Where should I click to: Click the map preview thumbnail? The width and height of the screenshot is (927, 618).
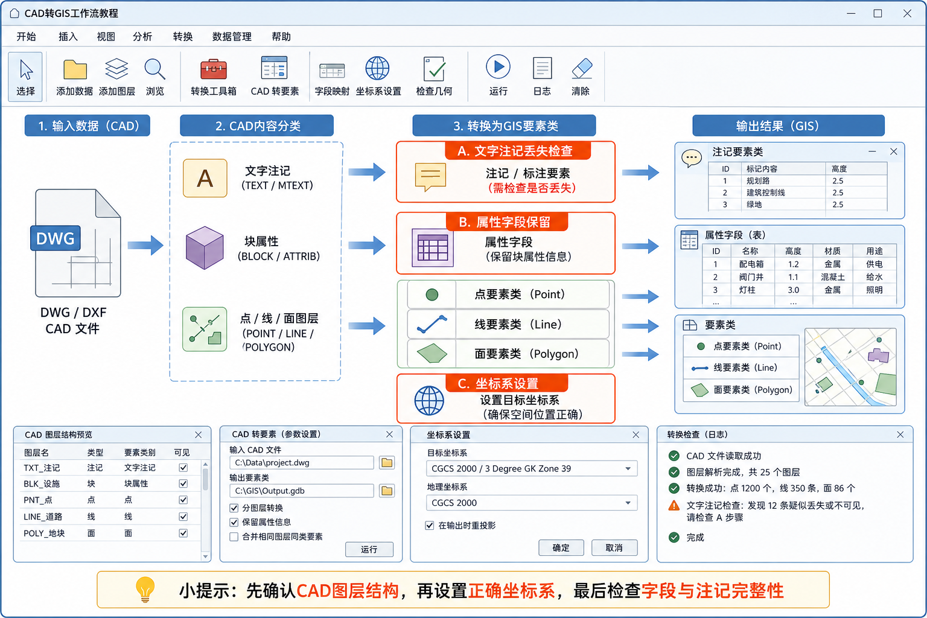[850, 367]
